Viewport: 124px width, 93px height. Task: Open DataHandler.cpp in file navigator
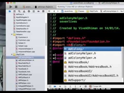(23, 32)
